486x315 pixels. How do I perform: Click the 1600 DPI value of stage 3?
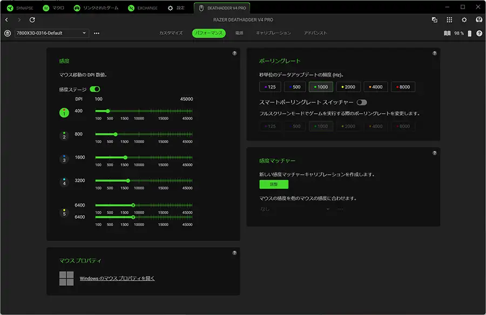[x=80, y=157]
